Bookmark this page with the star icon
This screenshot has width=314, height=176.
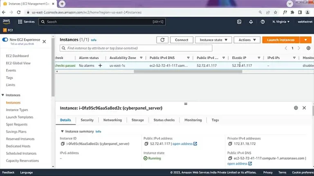275,12
